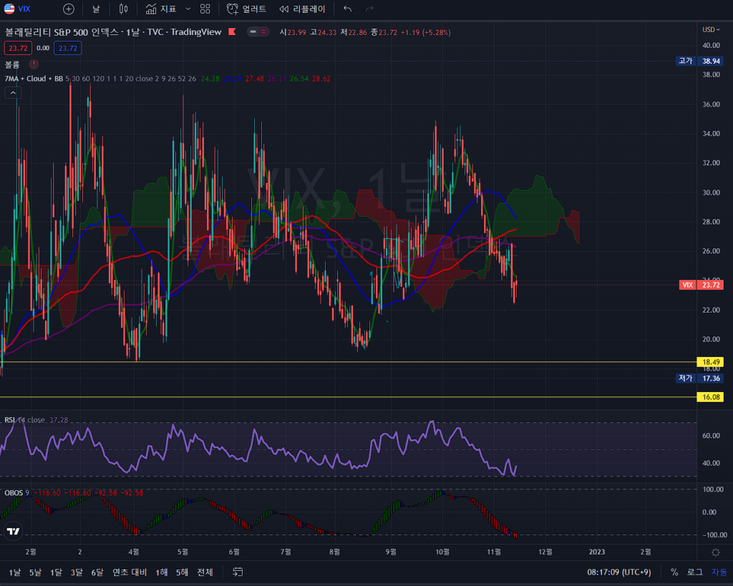Image resolution: width=733 pixels, height=586 pixels.
Task: Toggle 자동 auto scale
Action: (x=718, y=572)
